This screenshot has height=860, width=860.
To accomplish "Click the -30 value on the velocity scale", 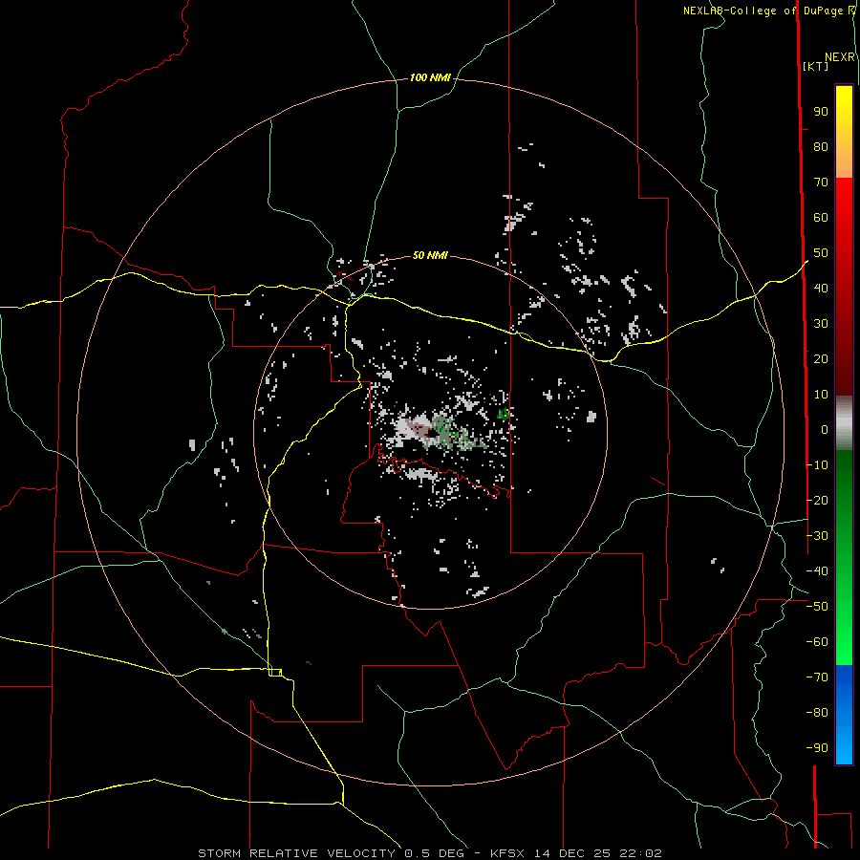I will click(x=817, y=536).
